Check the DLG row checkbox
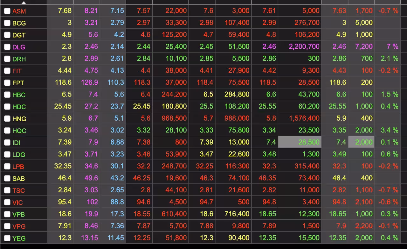 (7, 47)
